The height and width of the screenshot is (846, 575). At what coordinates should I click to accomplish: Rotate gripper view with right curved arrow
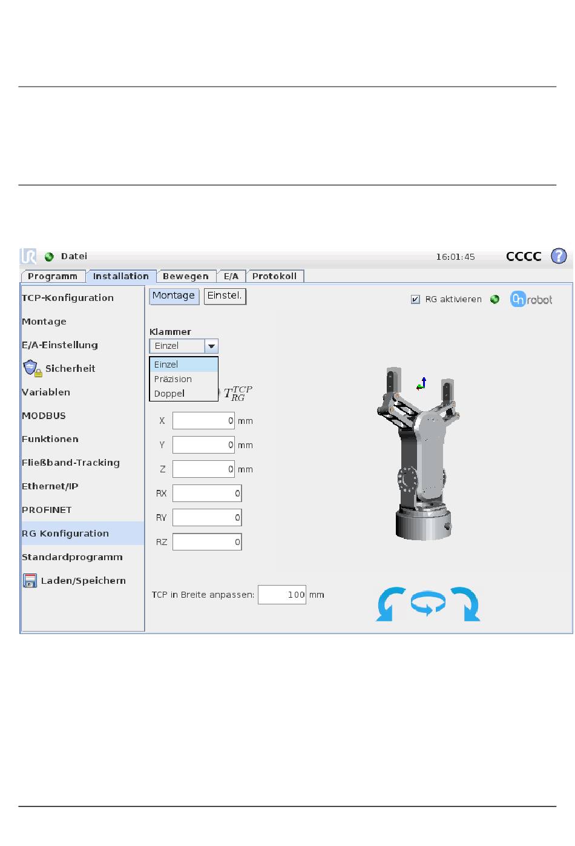tap(465, 604)
